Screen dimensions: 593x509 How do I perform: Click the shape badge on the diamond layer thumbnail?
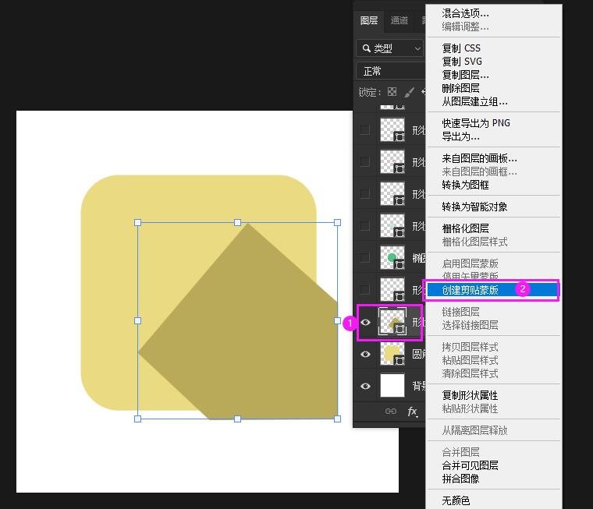point(400,330)
